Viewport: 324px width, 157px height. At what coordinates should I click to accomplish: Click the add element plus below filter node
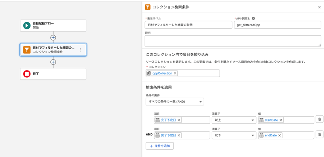tap(53, 62)
